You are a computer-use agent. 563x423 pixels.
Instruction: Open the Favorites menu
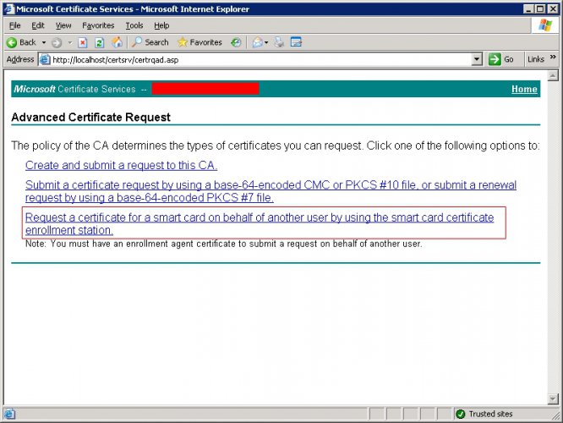[x=98, y=25]
